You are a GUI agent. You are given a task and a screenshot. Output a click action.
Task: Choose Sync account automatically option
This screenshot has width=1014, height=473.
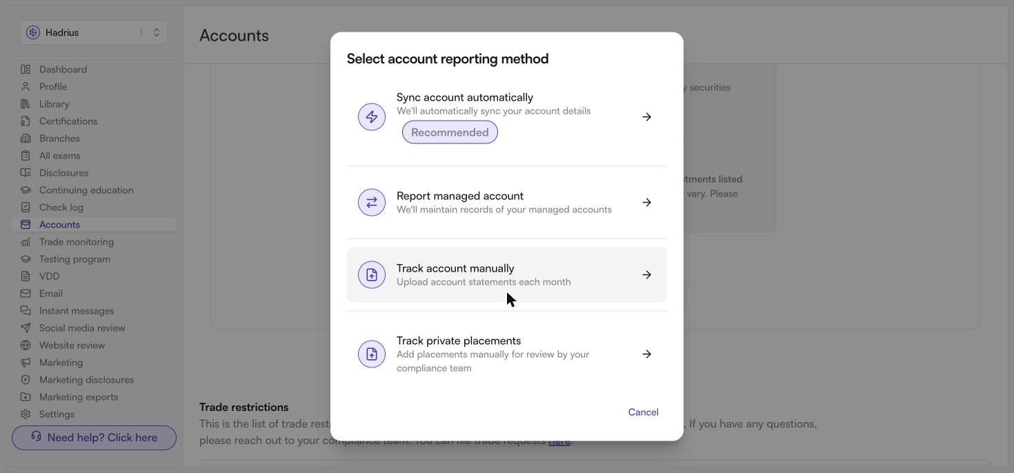[506, 117]
